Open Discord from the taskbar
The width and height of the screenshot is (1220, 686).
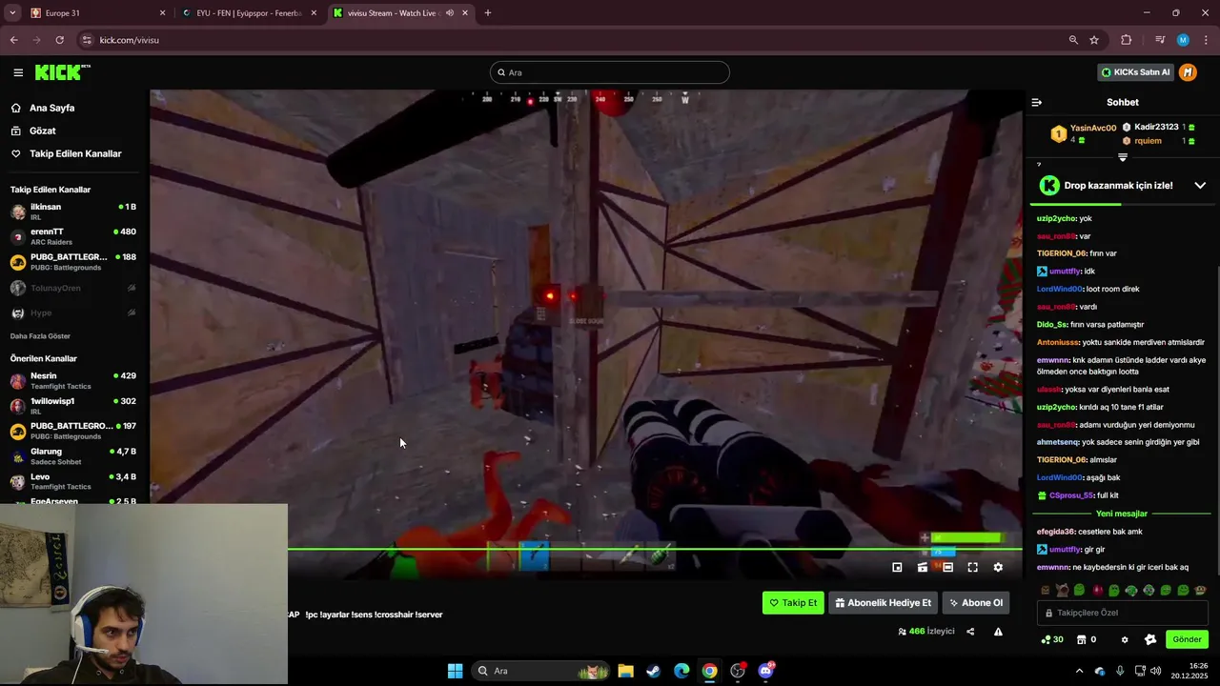[765, 671]
